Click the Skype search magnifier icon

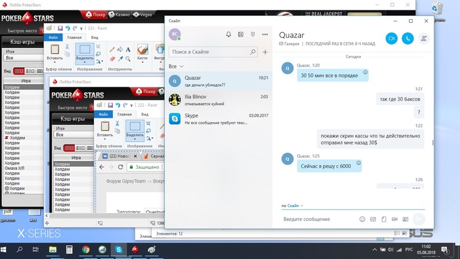point(252,52)
